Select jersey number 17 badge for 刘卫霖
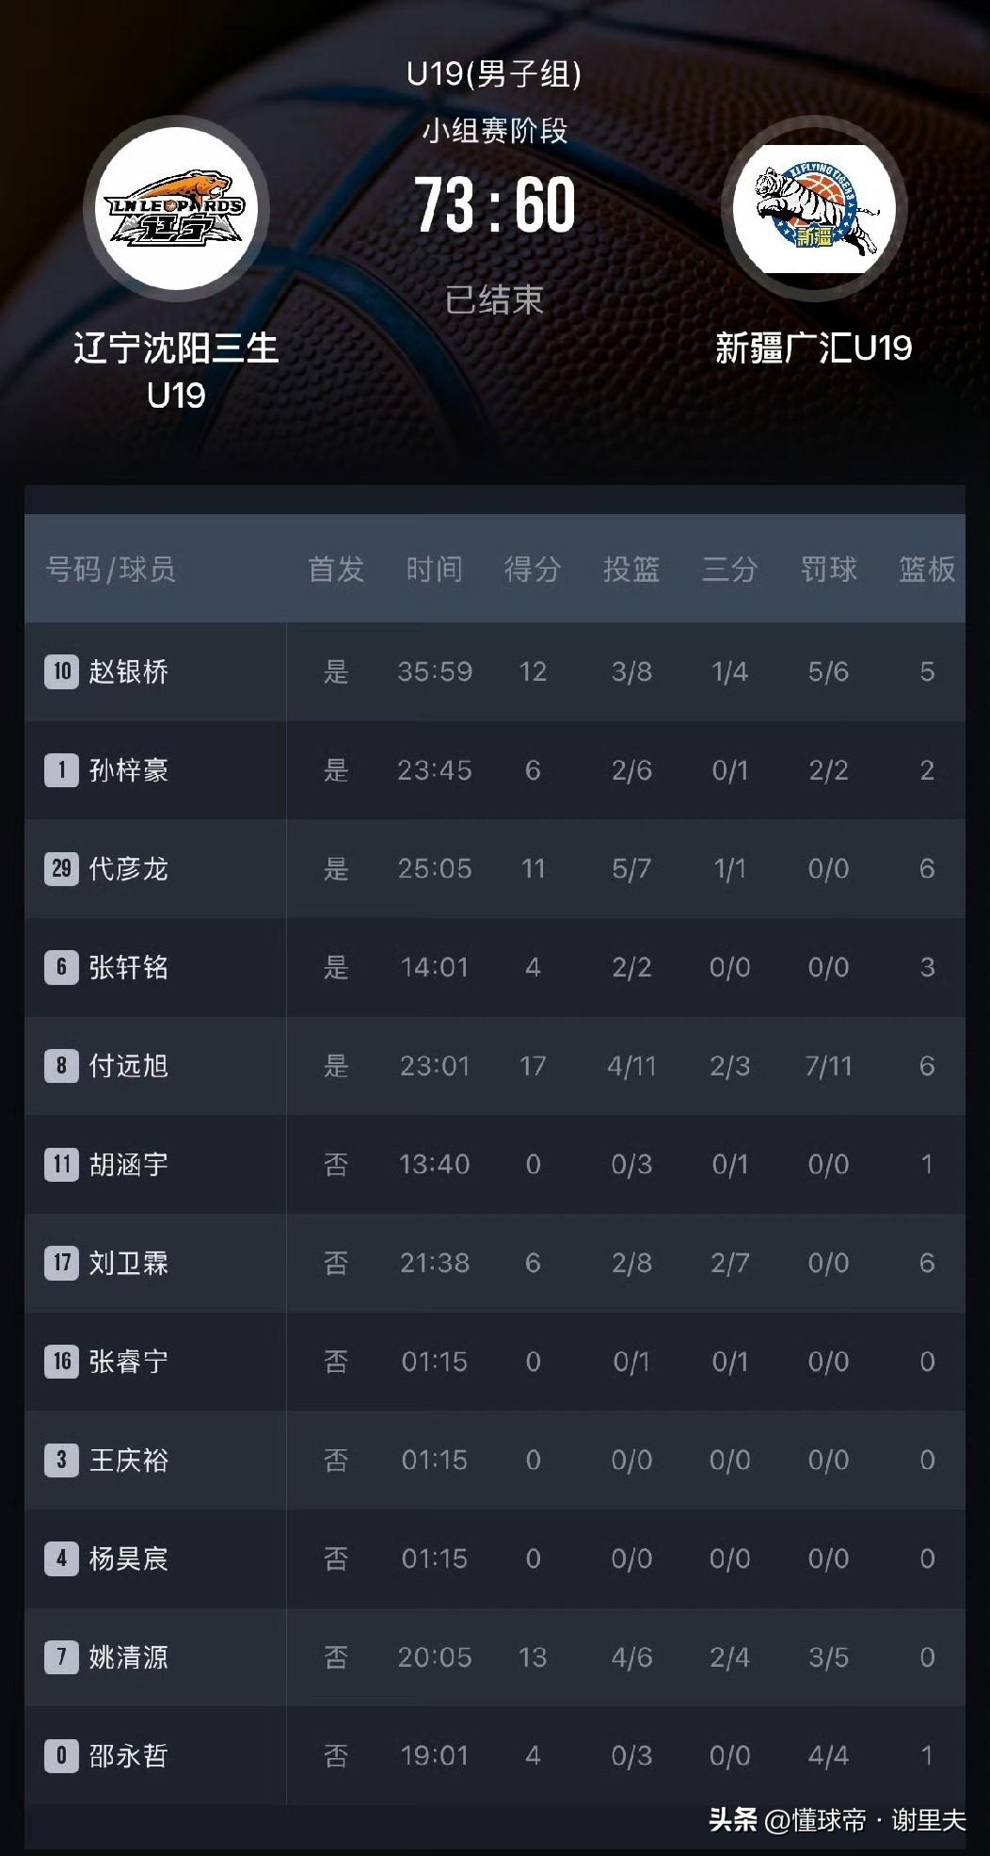The image size is (990, 1856). tap(61, 1263)
